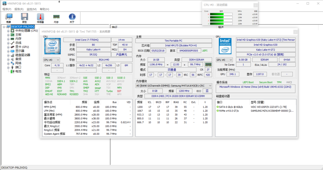The height and width of the screenshot is (170, 323).
Task: Expand the 中央处理器 (CPU) tree node
Action: (8, 31)
